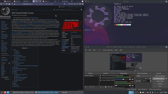Toggle reader view icon in address bar
Image resolution: width=168 pixels, height=94 pixels.
pos(64,4)
